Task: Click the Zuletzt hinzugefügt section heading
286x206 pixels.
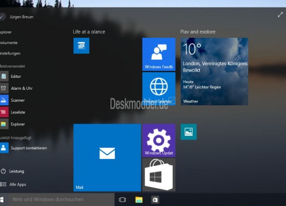Action: pyautogui.click(x=15, y=138)
